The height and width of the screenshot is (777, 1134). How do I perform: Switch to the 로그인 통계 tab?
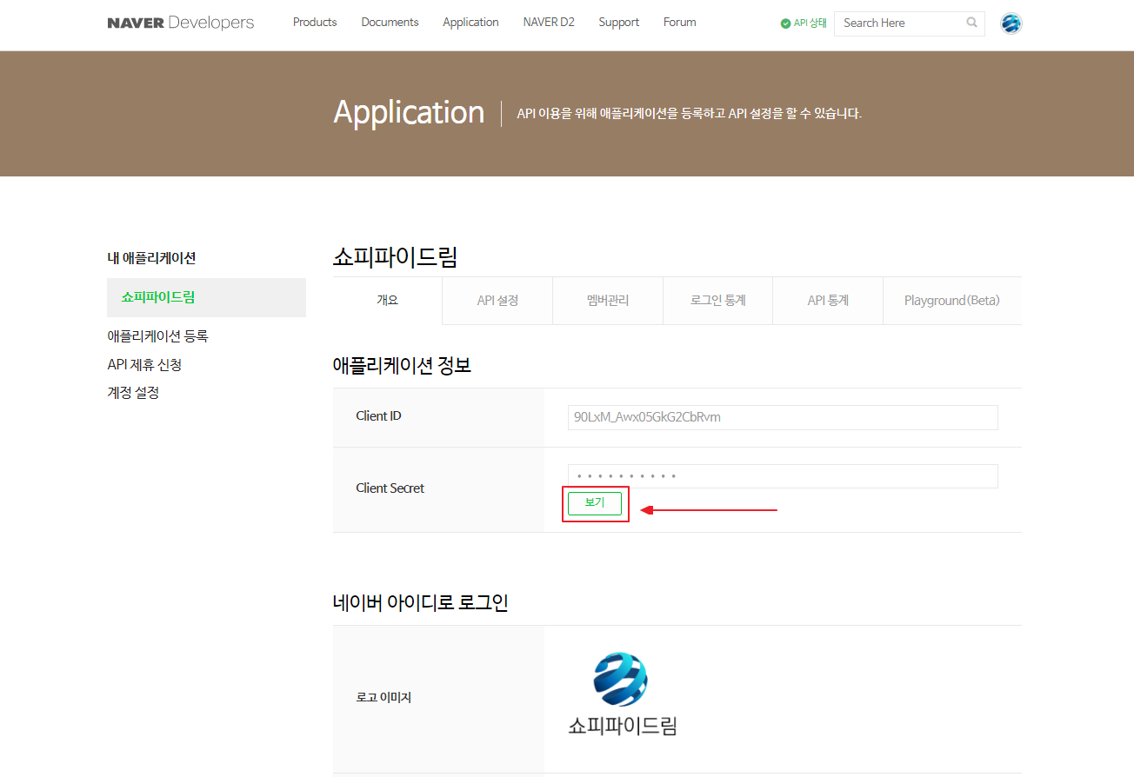point(717,301)
